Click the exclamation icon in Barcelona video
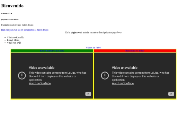 105,75
